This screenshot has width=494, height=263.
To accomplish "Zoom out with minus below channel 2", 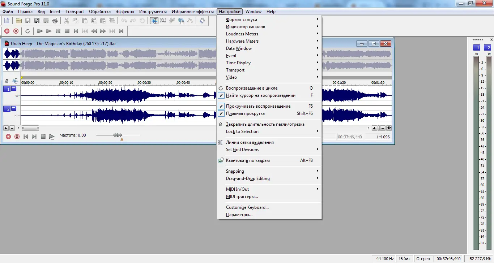I will click(x=12, y=128).
